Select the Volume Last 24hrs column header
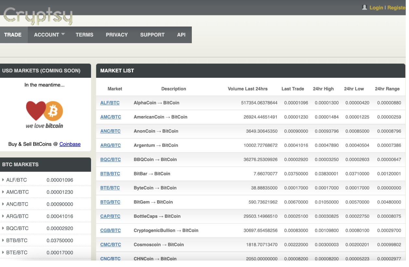This screenshot has height=267, width=409. pyautogui.click(x=248, y=89)
